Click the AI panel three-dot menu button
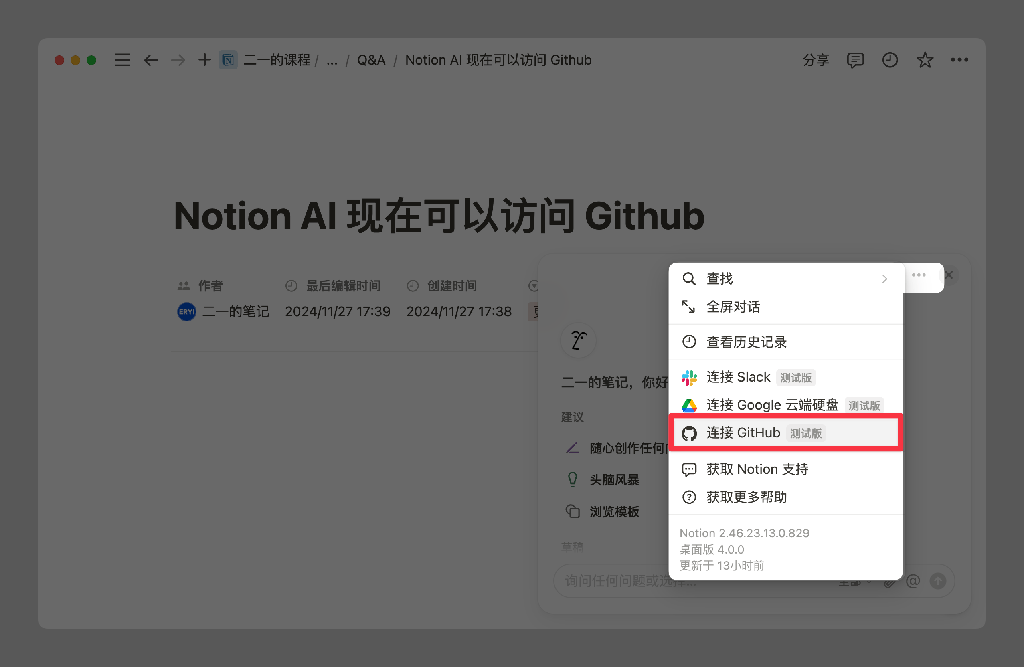This screenshot has width=1024, height=667. coord(919,275)
